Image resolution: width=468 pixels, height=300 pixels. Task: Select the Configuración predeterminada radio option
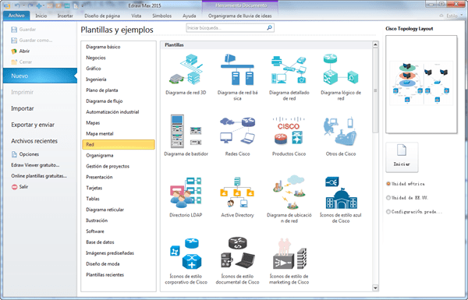[388, 212]
